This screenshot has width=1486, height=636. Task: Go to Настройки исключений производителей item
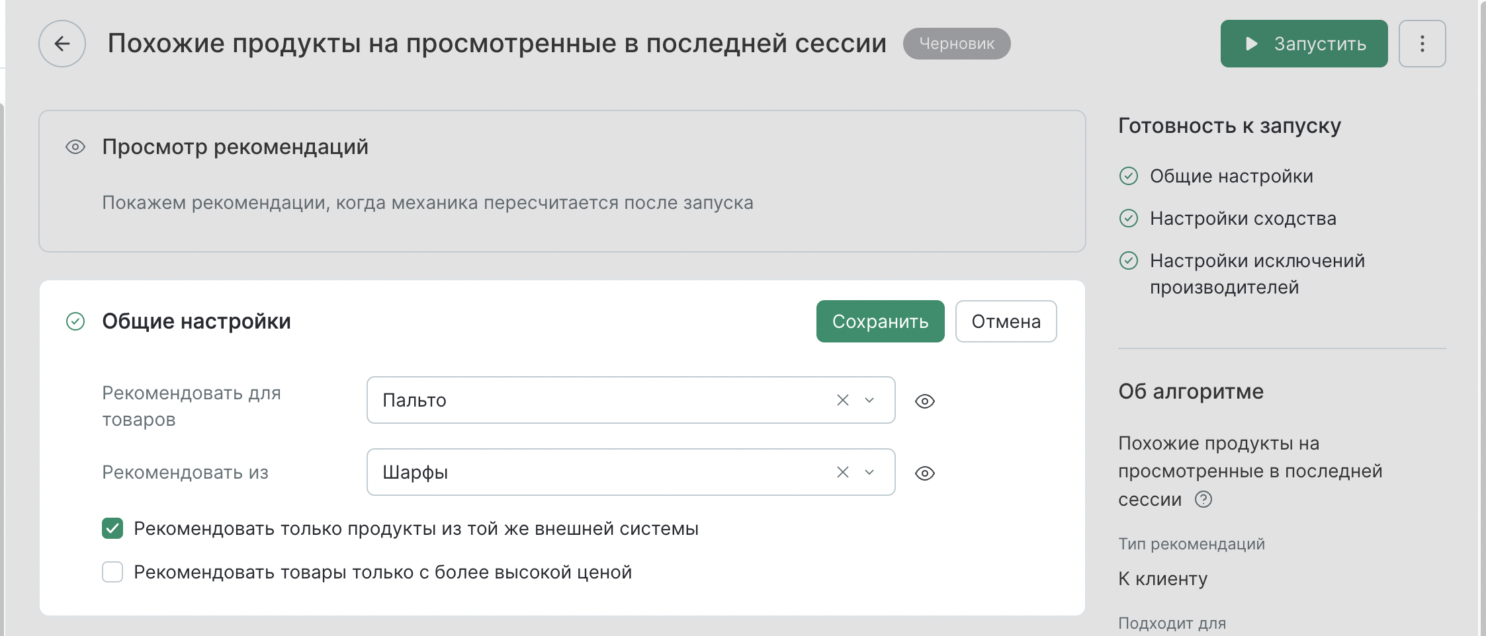[x=1257, y=274]
